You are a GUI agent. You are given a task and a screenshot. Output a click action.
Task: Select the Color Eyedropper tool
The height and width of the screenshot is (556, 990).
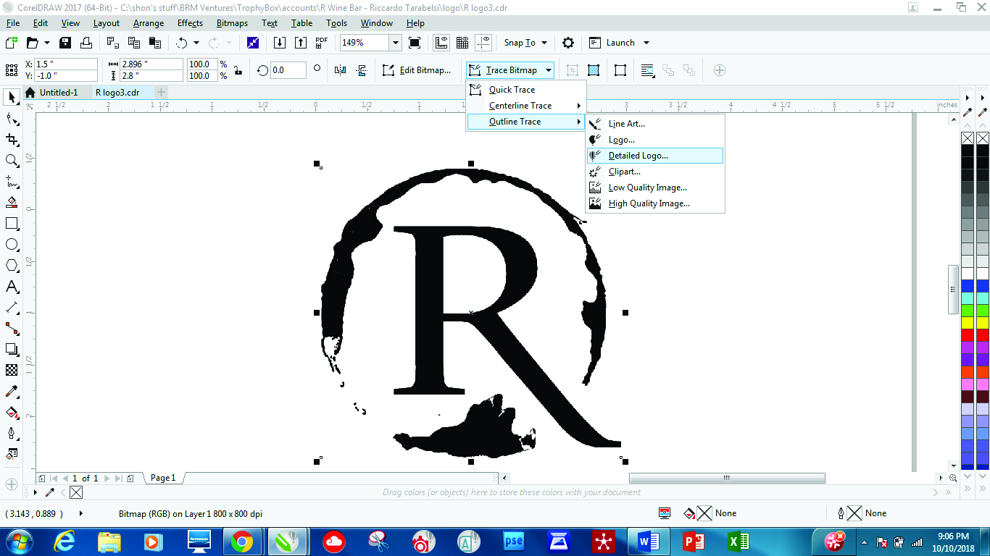(12, 392)
